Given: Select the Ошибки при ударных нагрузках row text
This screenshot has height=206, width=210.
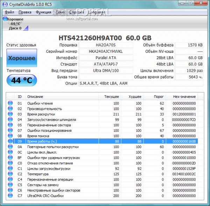Looking at the screenshot, I should (54, 158).
